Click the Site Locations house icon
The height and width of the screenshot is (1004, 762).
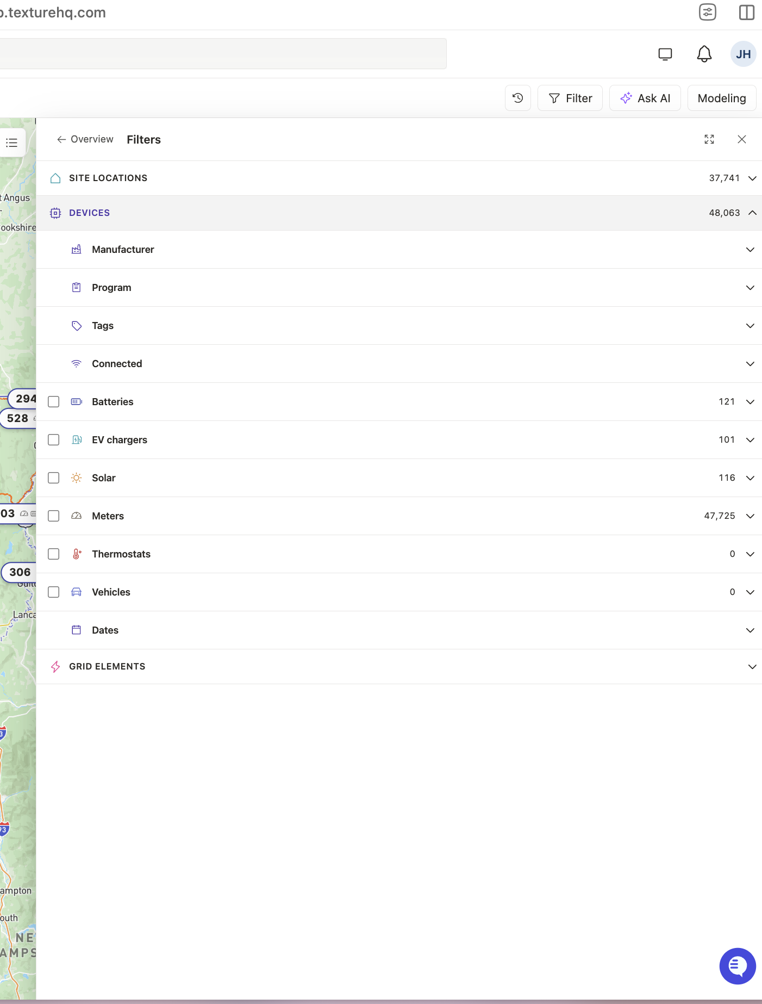click(55, 178)
